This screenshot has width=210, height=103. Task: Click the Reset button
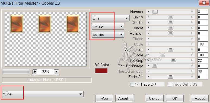tap(200, 98)
